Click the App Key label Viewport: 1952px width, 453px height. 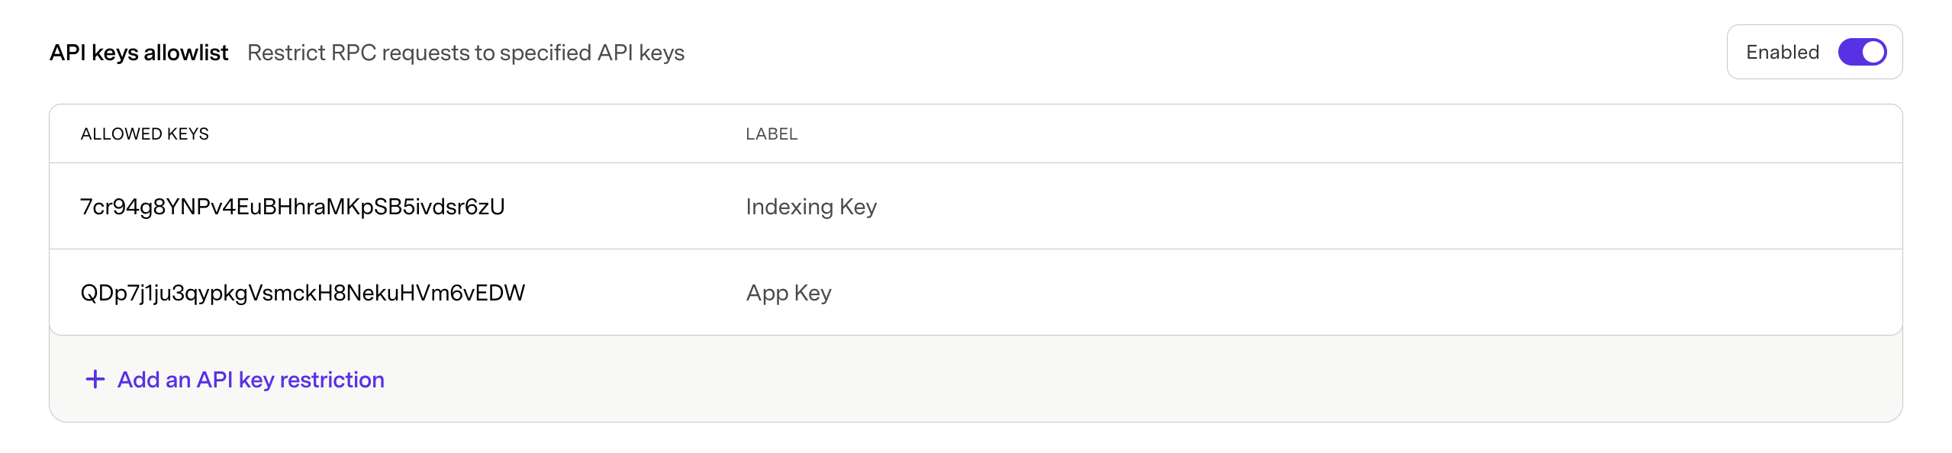pyautogui.click(x=789, y=291)
